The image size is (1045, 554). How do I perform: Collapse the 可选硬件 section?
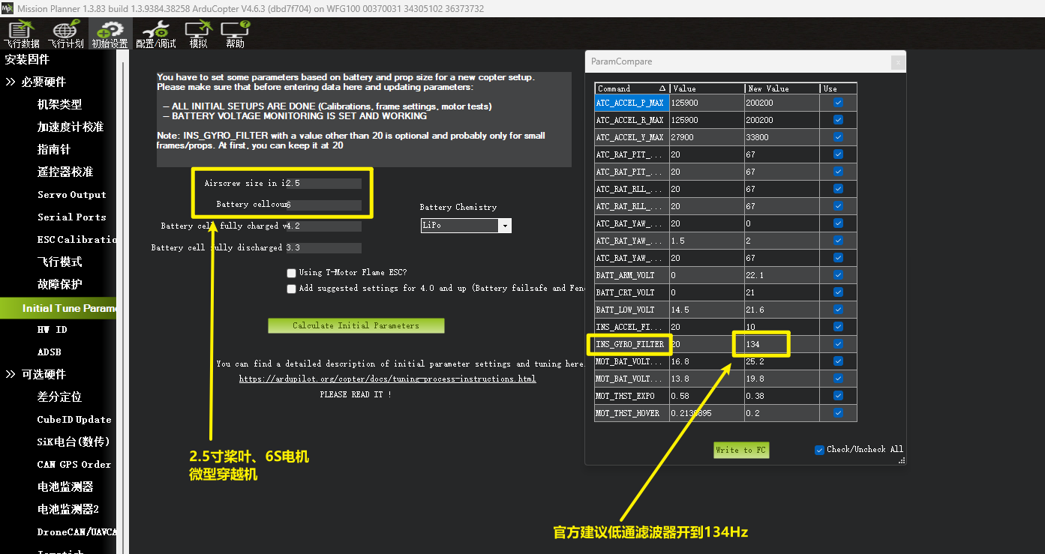click(x=11, y=374)
